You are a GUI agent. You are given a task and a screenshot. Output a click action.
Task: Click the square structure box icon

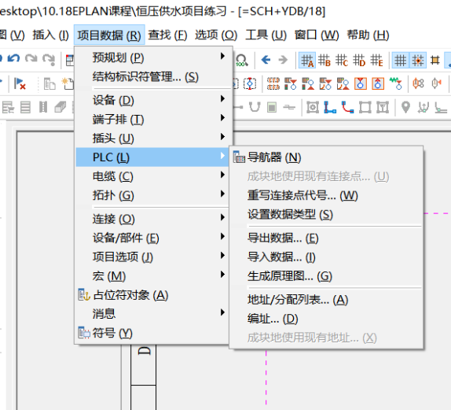coord(365,107)
